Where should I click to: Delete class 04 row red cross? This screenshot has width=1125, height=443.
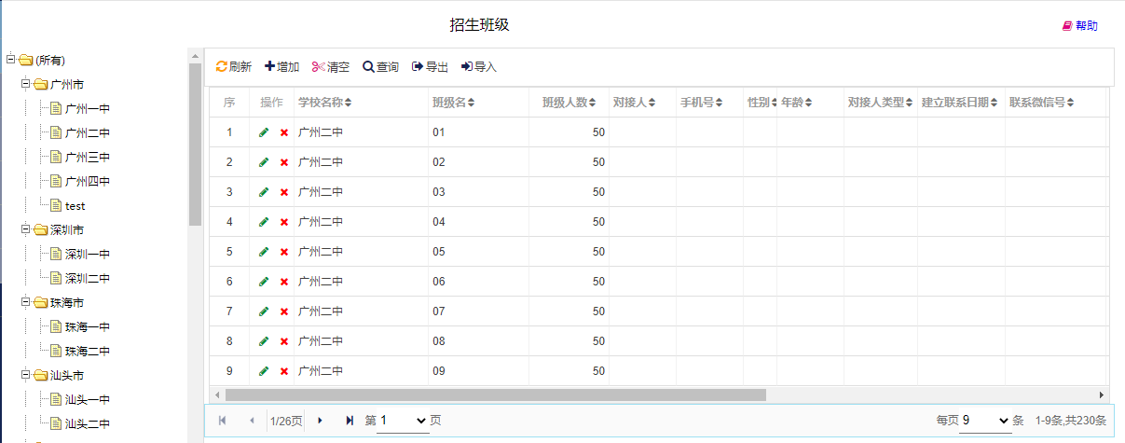pos(284,222)
